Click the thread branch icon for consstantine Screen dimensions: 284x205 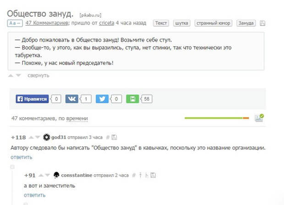coord(147,175)
